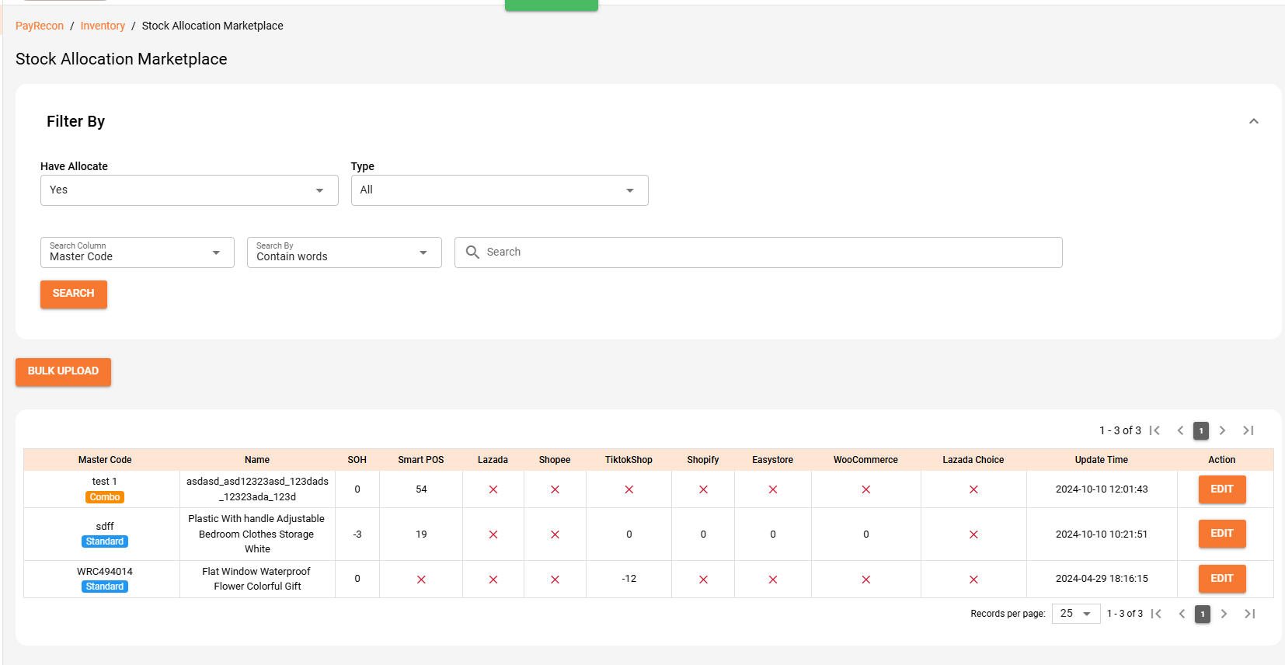Image resolution: width=1285 pixels, height=665 pixels.
Task: Go to previous page in bottom pagination
Action: pos(1182,614)
